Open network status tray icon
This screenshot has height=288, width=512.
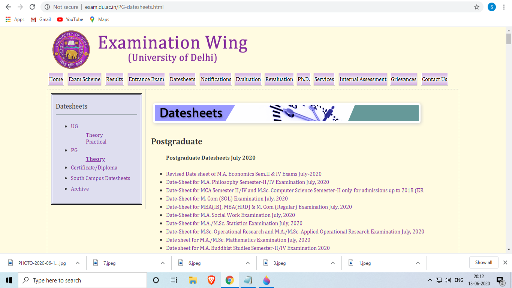click(x=439, y=280)
